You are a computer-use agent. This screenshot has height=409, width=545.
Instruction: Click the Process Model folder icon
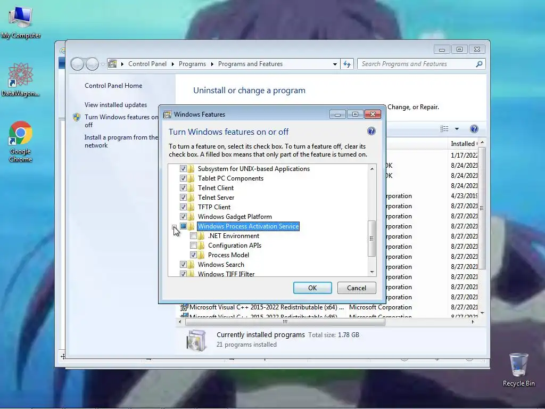click(201, 255)
